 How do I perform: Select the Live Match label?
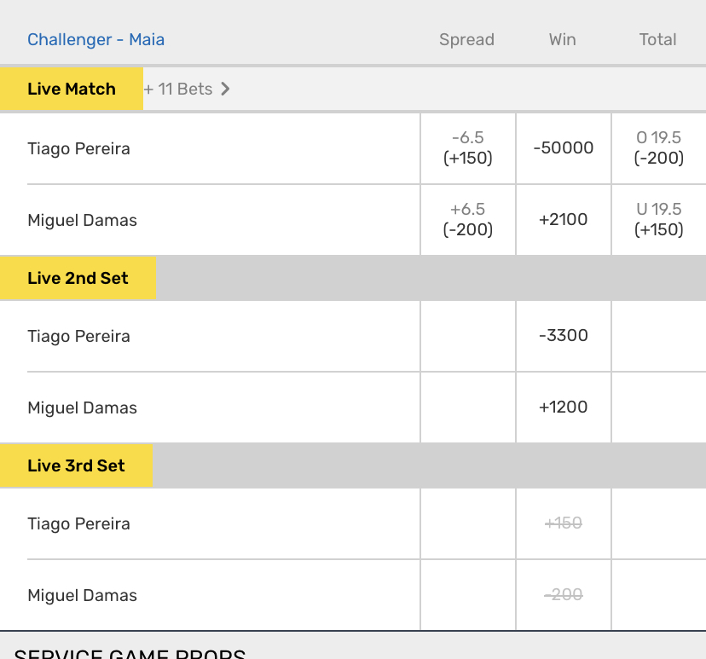click(72, 89)
